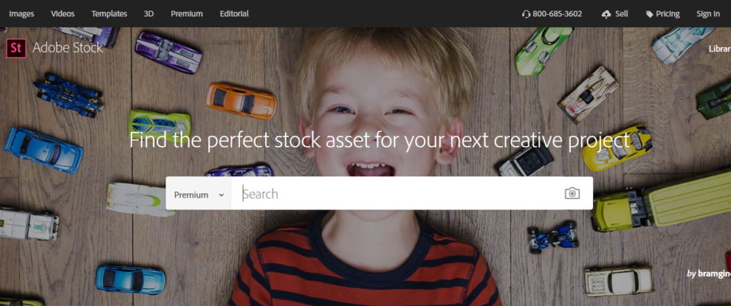Open the Editorial section
The height and width of the screenshot is (306, 731).
(x=234, y=14)
